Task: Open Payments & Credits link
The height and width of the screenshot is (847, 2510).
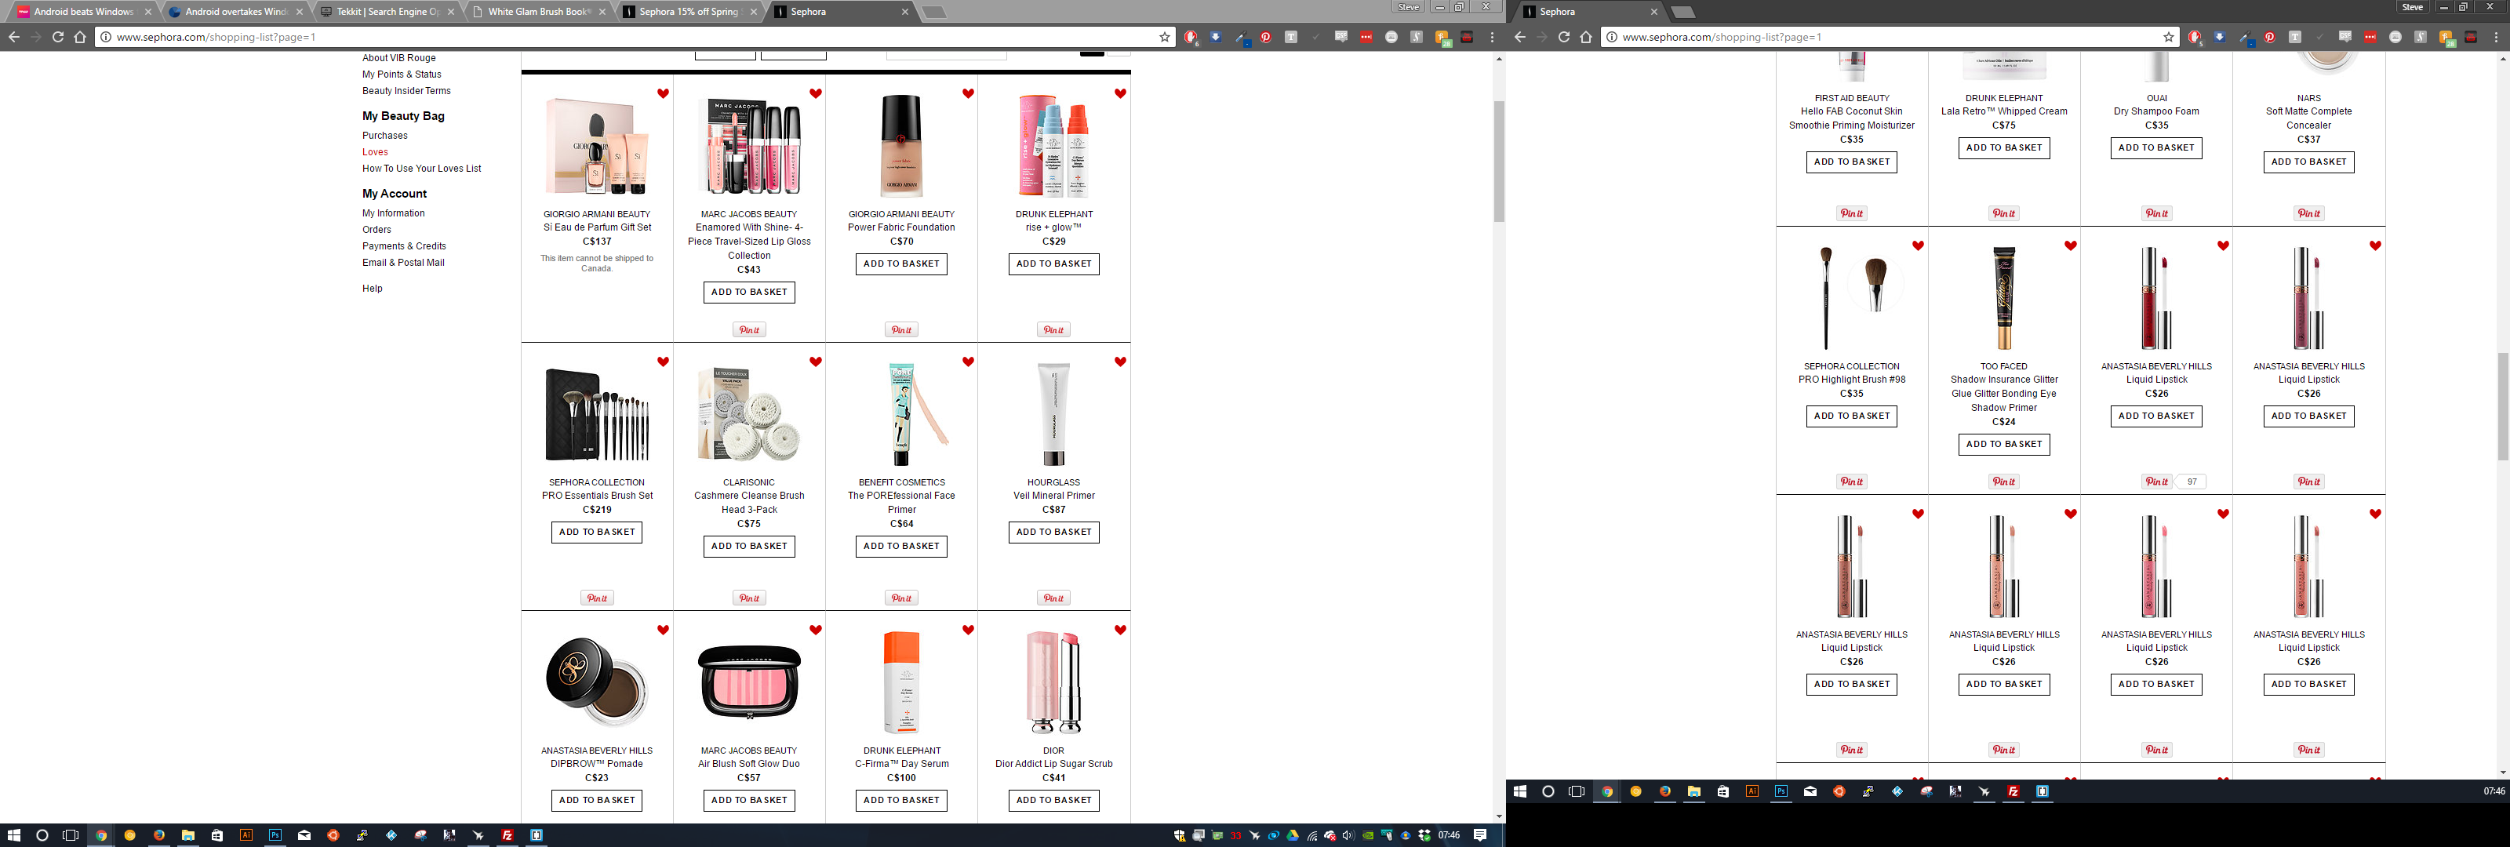Action: click(x=405, y=246)
